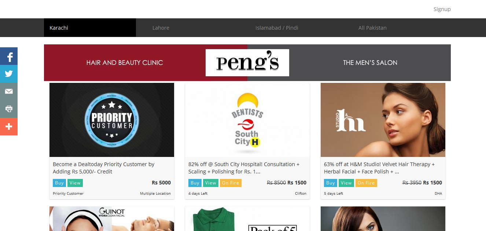Print the page with printer icon
The height and width of the screenshot is (231, 486).
(9, 109)
